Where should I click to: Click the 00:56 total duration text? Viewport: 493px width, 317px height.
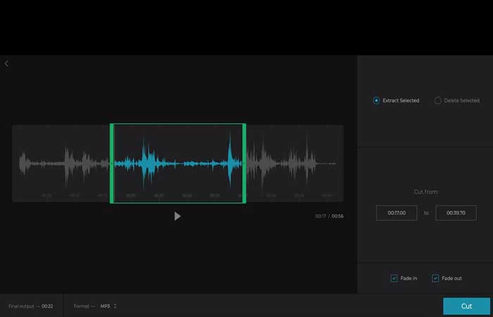click(337, 216)
